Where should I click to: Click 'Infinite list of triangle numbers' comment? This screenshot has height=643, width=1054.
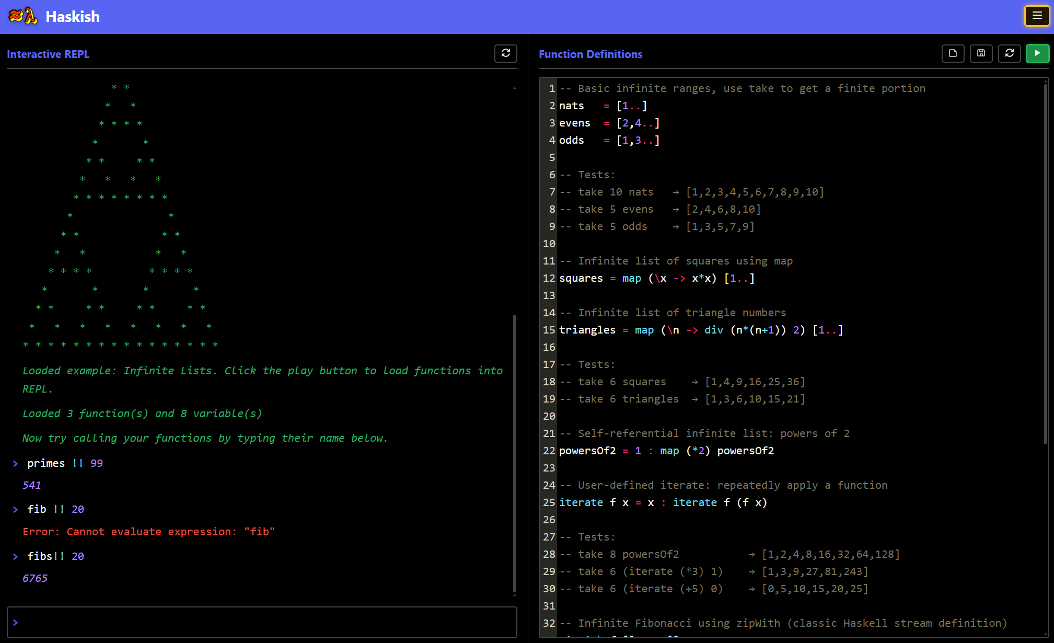(673, 313)
